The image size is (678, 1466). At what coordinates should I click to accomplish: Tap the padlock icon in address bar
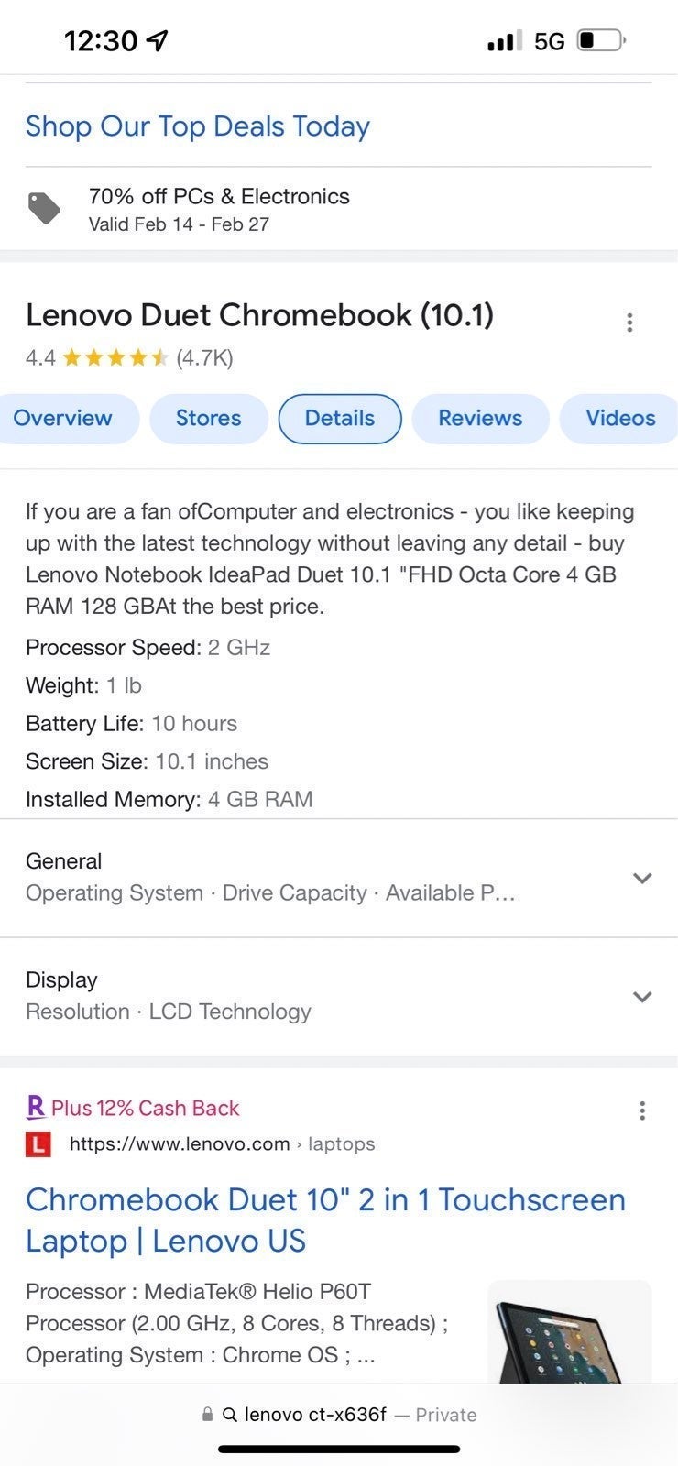point(208,1415)
